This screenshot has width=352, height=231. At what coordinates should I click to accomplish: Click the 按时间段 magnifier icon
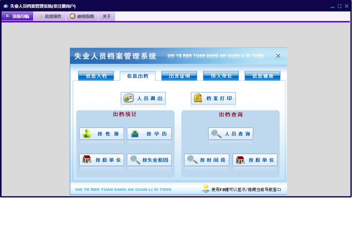click(x=192, y=160)
